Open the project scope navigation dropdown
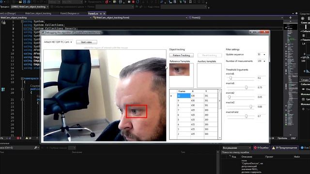Viewport: 310px width, 174px height. (46, 17)
